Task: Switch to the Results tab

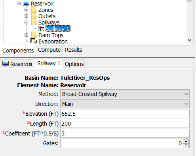Action: 73,50
